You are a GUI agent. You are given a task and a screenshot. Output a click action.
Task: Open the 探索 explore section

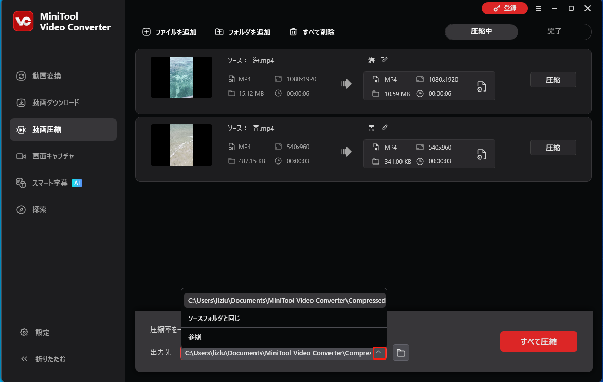(x=40, y=209)
